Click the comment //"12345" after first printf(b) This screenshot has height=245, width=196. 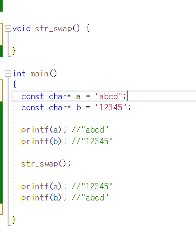coord(92,141)
